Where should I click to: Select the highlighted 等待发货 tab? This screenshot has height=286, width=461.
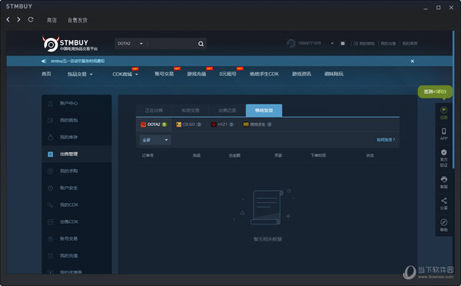click(x=264, y=111)
